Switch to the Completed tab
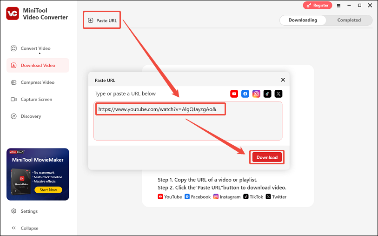The width and height of the screenshot is (378, 236). [x=349, y=20]
